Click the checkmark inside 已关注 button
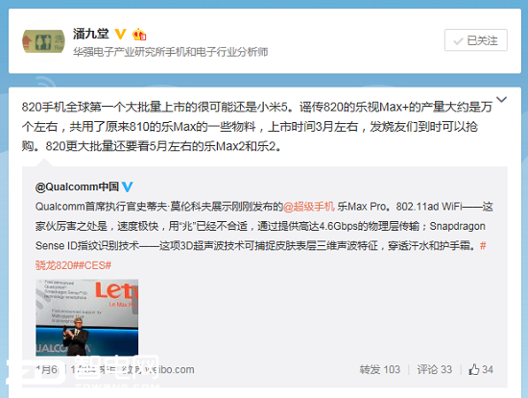The image size is (528, 398). 458,41
